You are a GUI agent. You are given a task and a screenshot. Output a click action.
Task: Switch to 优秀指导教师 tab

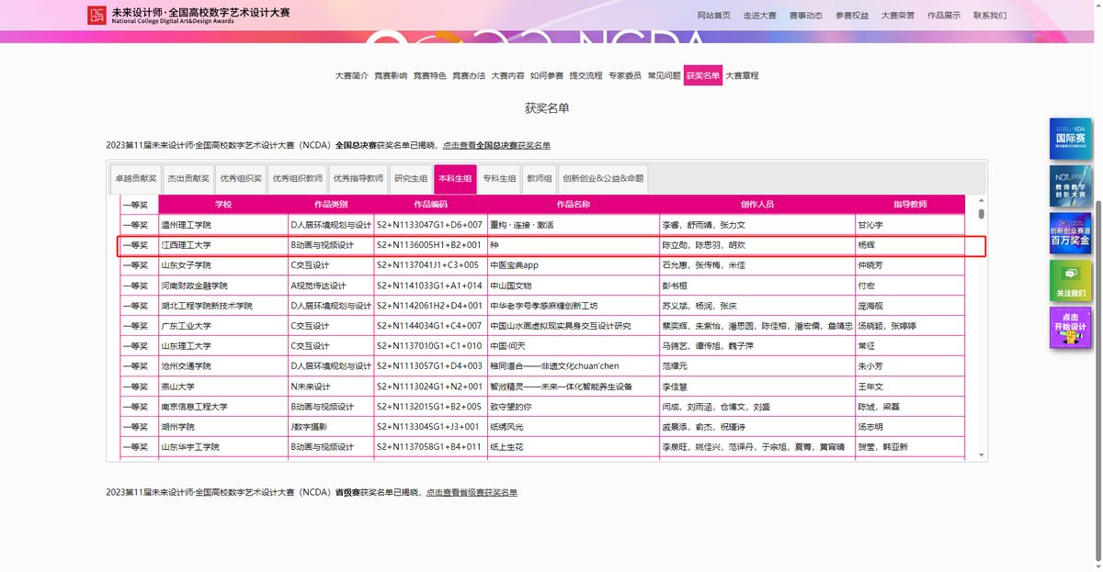tap(358, 178)
